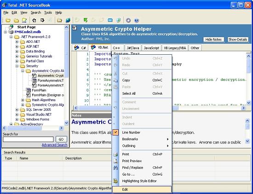Image resolution: width=253 pixels, height=194 pixels.
Task: Click the gear options icon in the toolbar
Action: coord(128,21)
